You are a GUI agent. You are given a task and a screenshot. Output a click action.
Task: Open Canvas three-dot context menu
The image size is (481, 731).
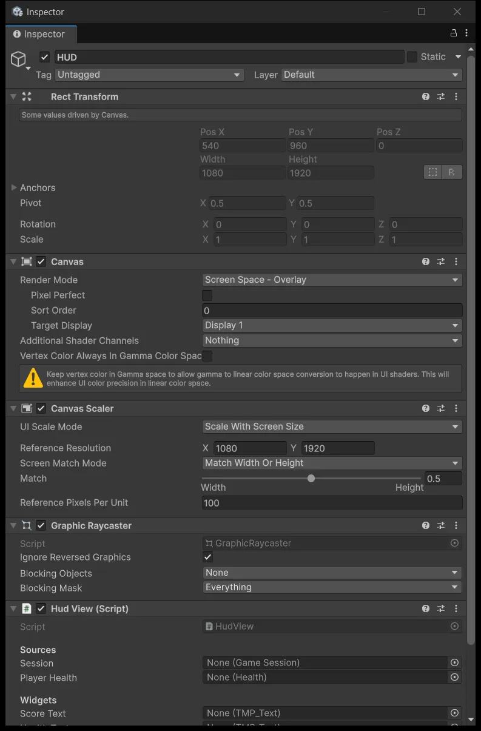(456, 261)
